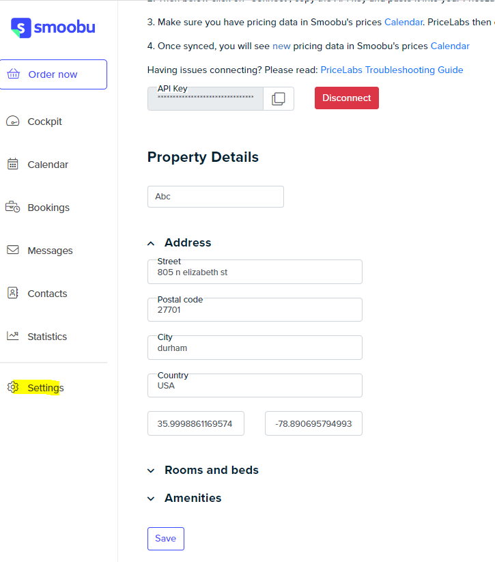Click the Smoobu logo icon

(x=20, y=28)
